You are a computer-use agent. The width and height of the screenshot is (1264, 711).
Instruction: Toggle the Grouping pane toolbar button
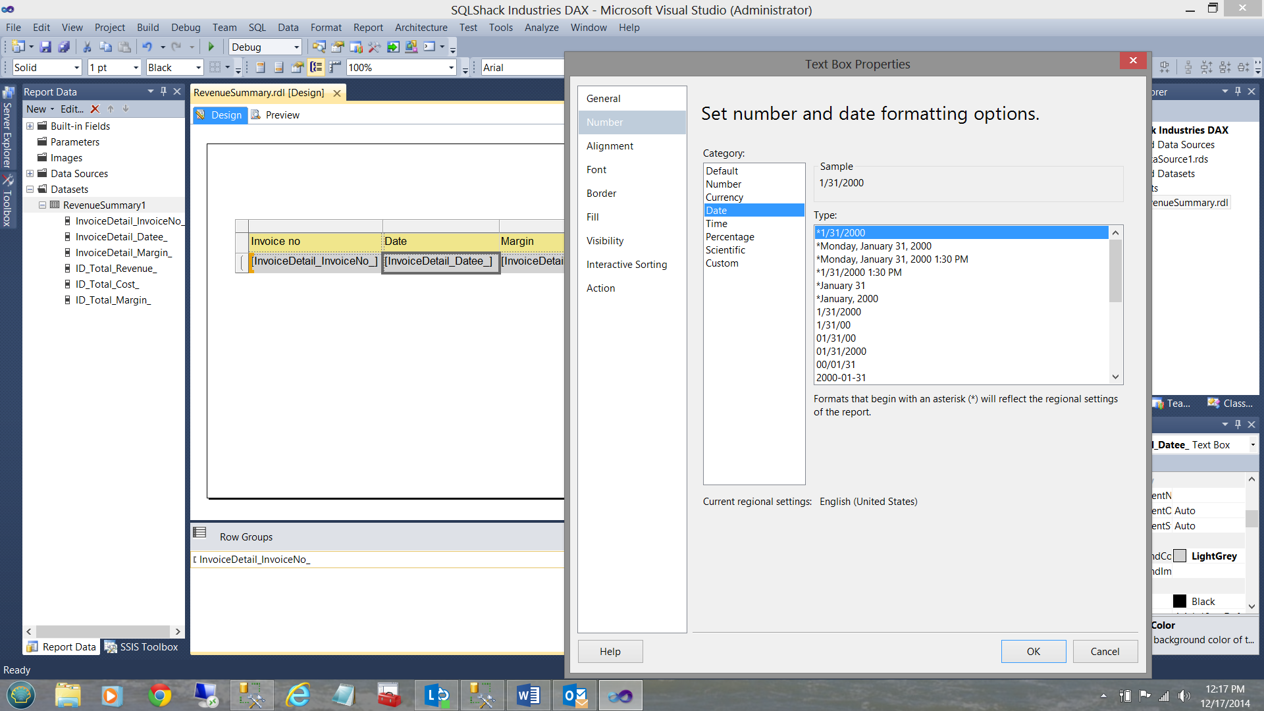(316, 67)
